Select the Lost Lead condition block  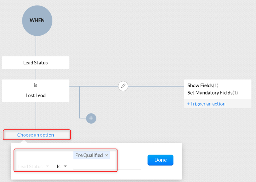36,91
